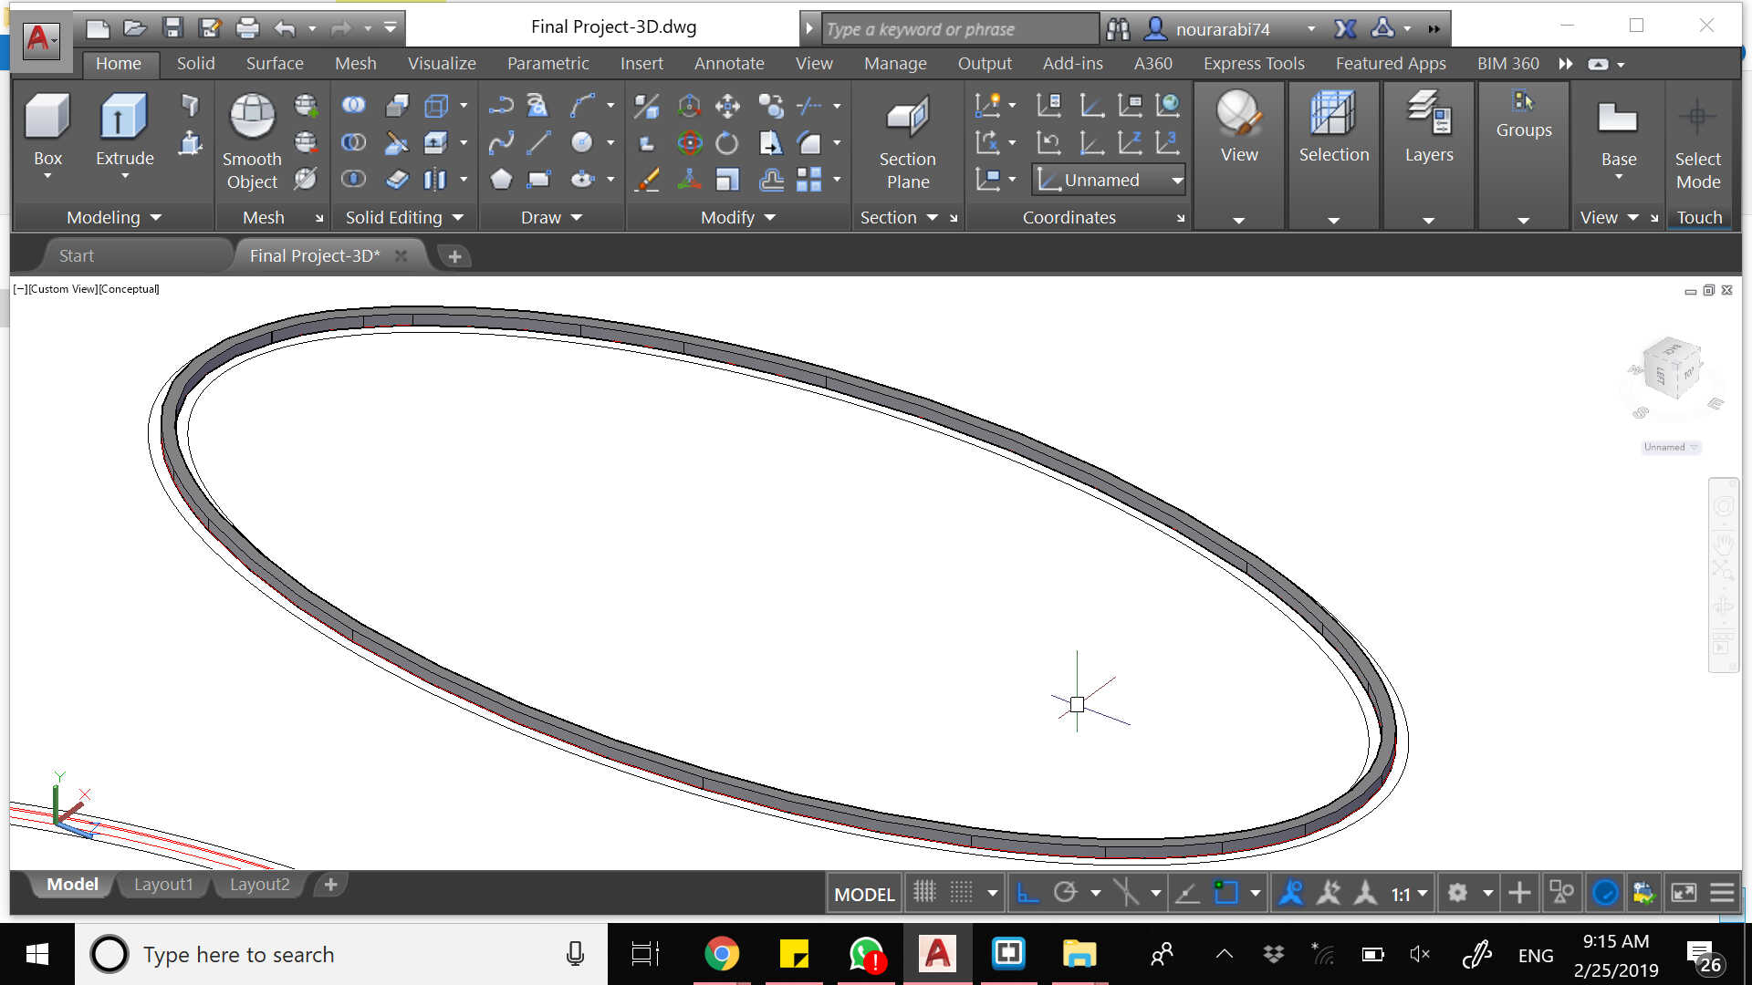Toggle Ortho mode in status bar
1752x985 pixels.
[1027, 893]
